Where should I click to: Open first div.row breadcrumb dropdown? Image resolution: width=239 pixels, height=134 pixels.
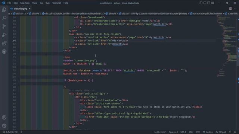pos(35,13)
